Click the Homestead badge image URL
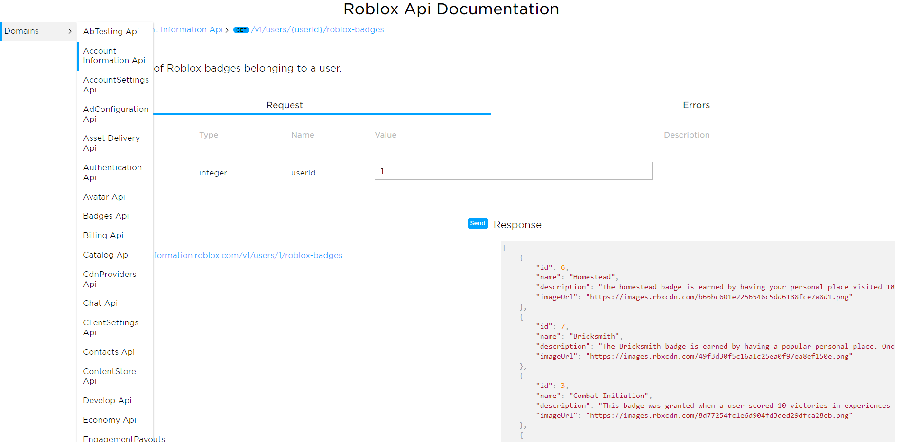The height and width of the screenshot is (442, 901). pos(719,297)
